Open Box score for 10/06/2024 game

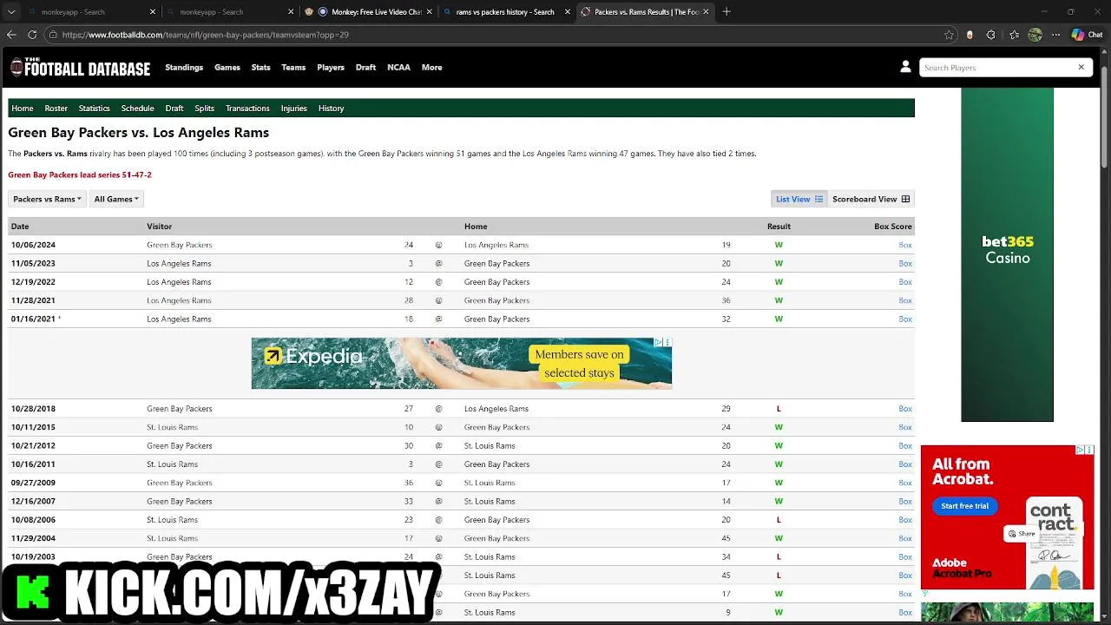point(905,245)
